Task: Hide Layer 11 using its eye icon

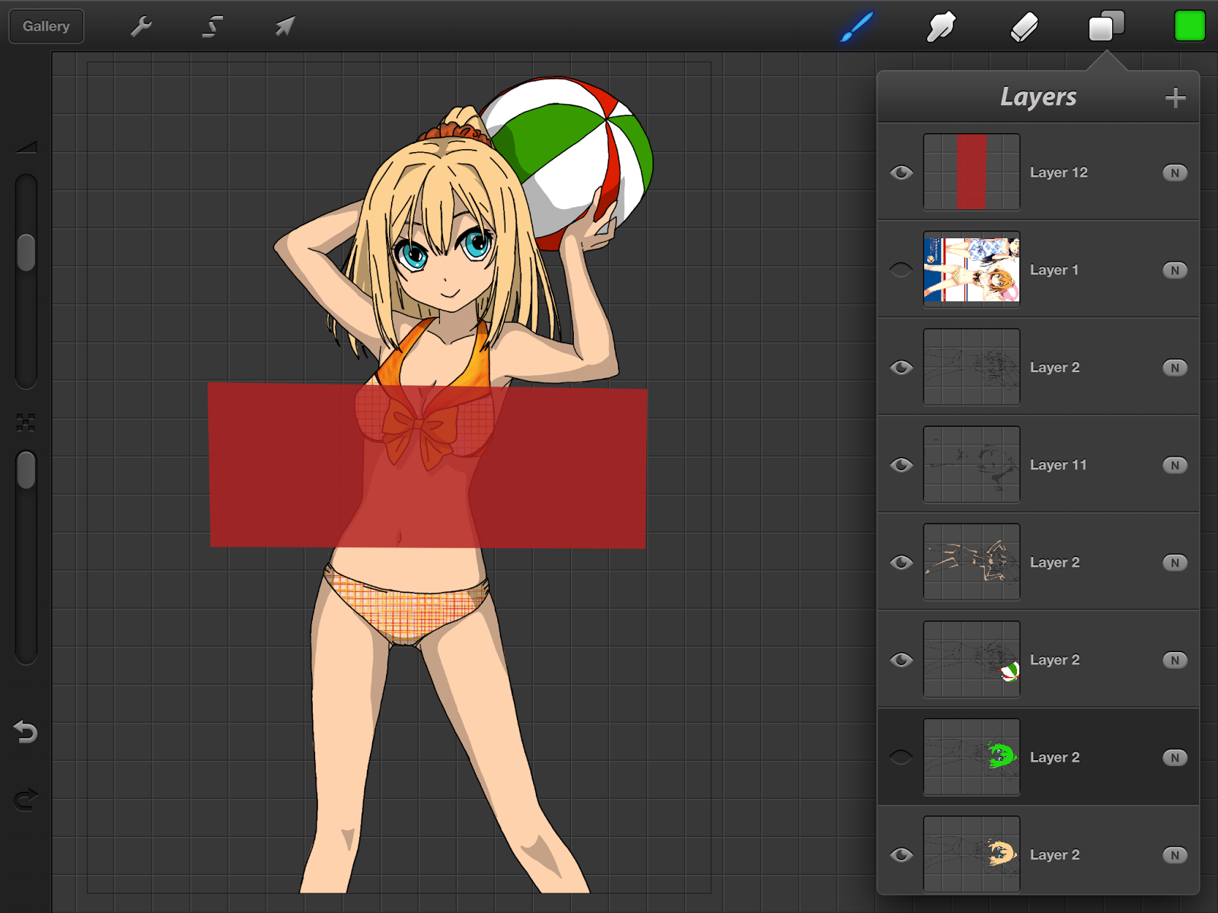Action: (x=901, y=465)
